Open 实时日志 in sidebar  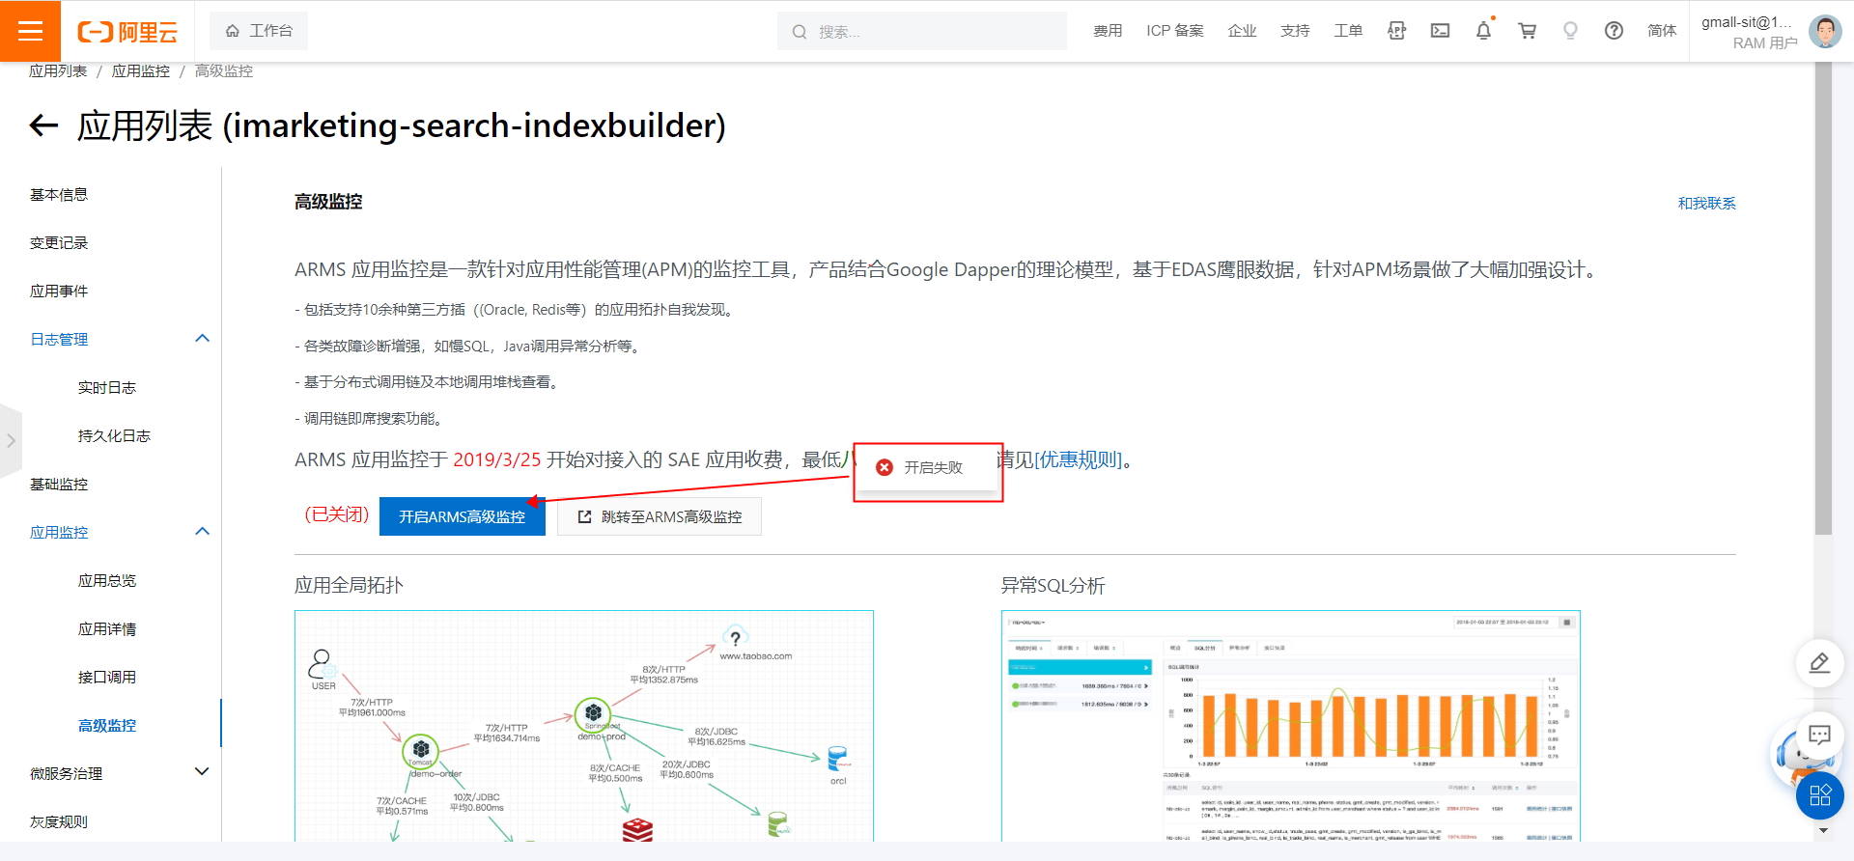(107, 388)
